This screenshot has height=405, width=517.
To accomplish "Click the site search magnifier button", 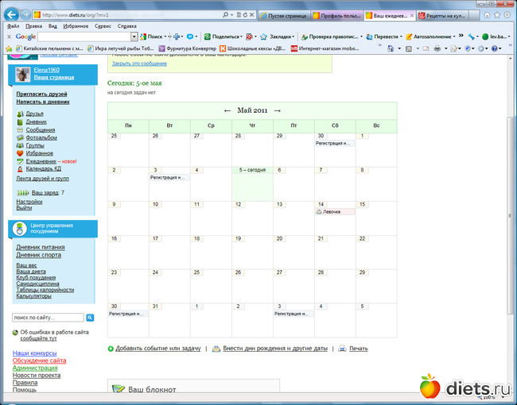I will pos(89,317).
